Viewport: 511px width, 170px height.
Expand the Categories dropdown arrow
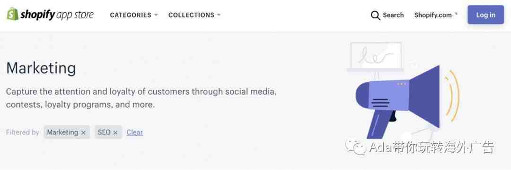(156, 15)
